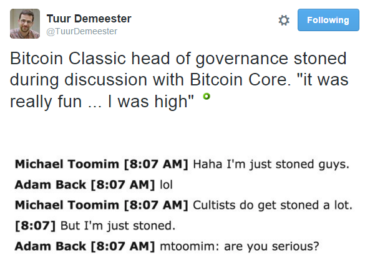375x270 pixels.
Task: Click the green circle marker after tweet
Action: [207, 96]
